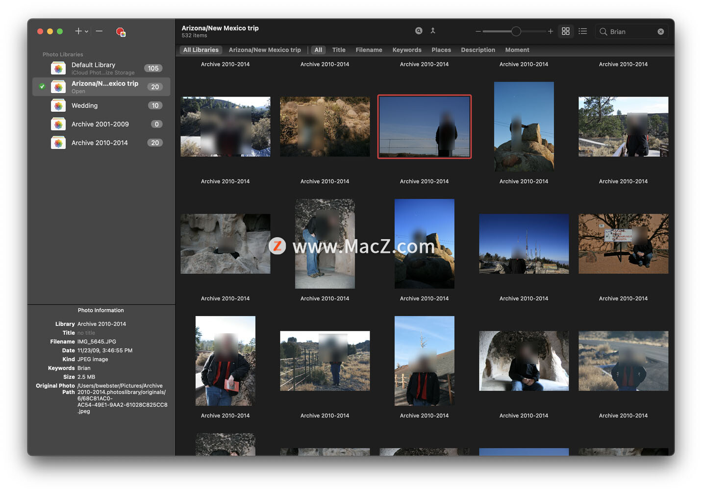
Task: Click the search magnifying glass icon
Action: 603,32
